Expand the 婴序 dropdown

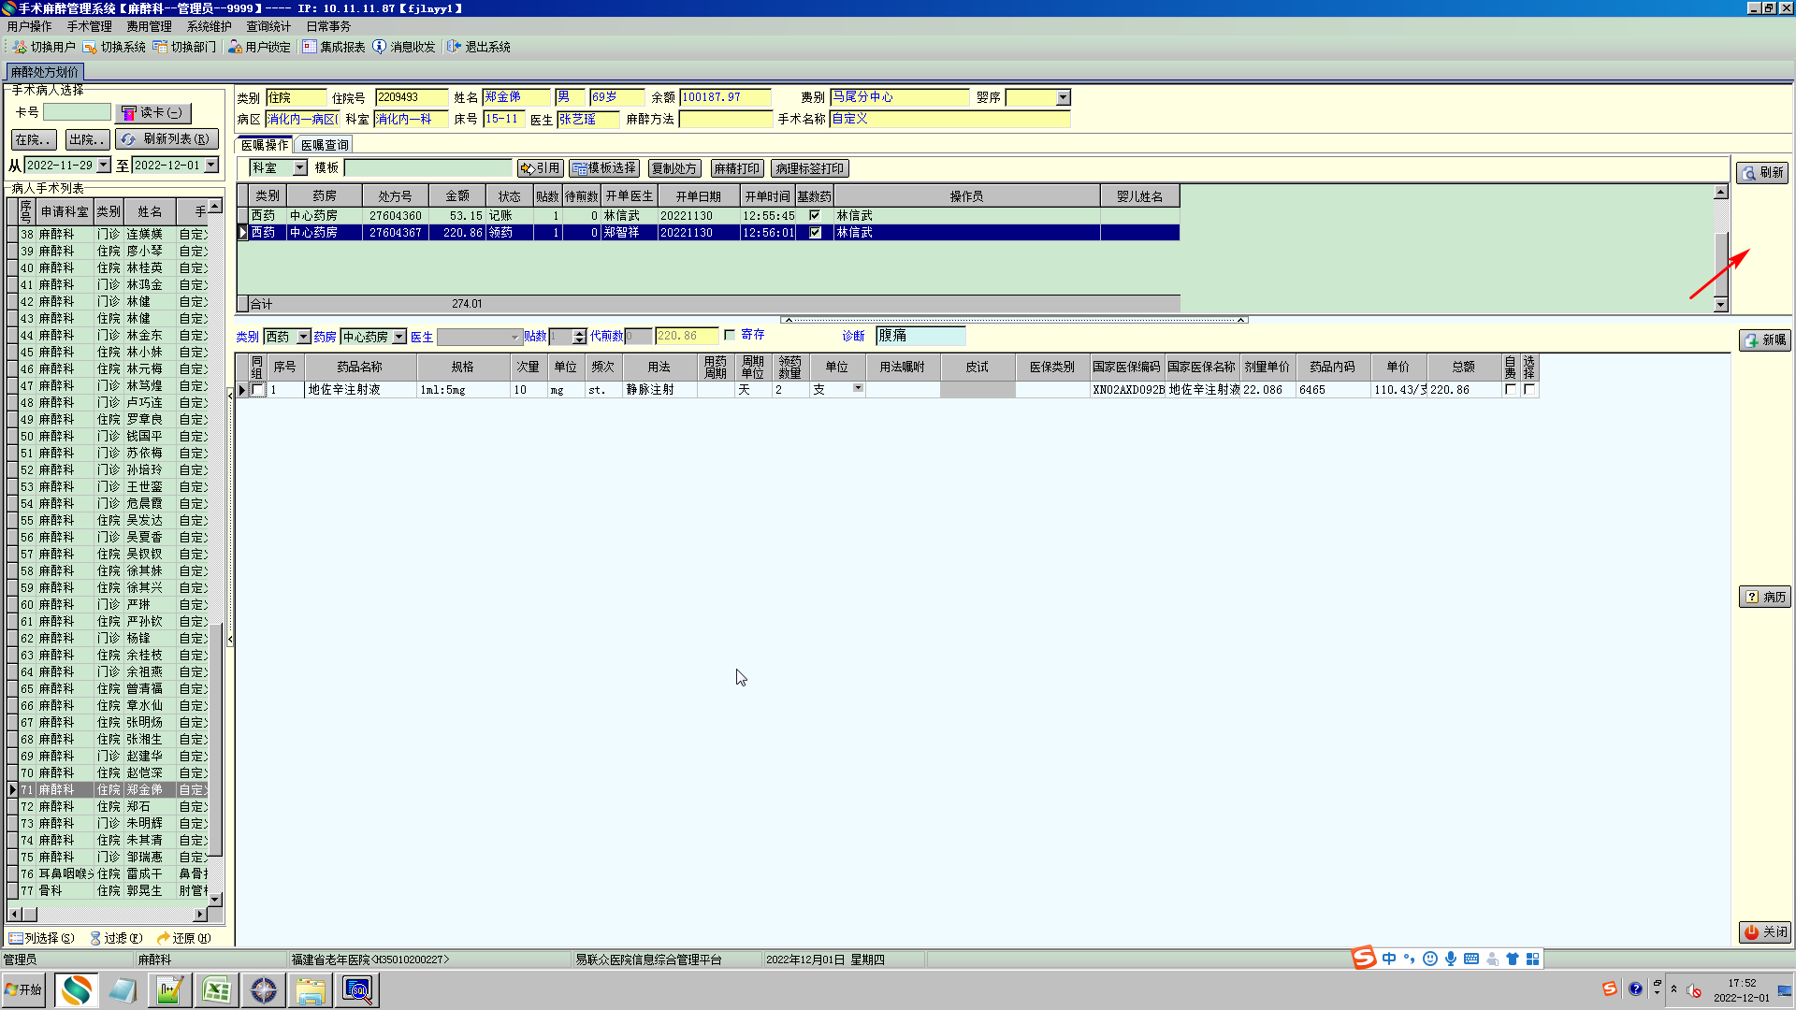coord(1063,98)
